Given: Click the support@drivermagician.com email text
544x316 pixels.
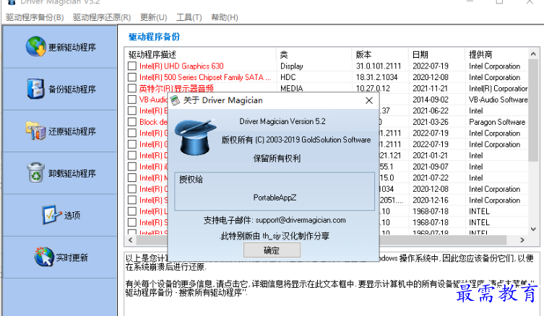Looking at the screenshot, I should click(301, 220).
